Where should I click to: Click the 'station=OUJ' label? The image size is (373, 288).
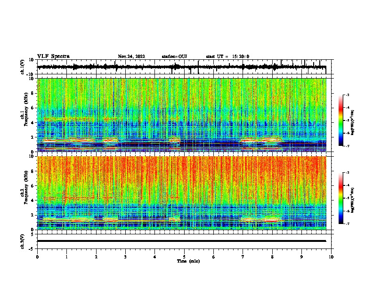(x=174, y=56)
